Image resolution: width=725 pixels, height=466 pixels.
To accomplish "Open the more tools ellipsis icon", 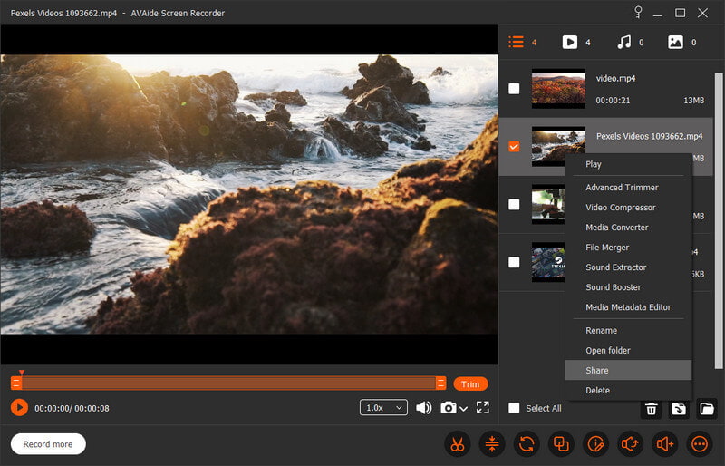I will click(x=699, y=444).
